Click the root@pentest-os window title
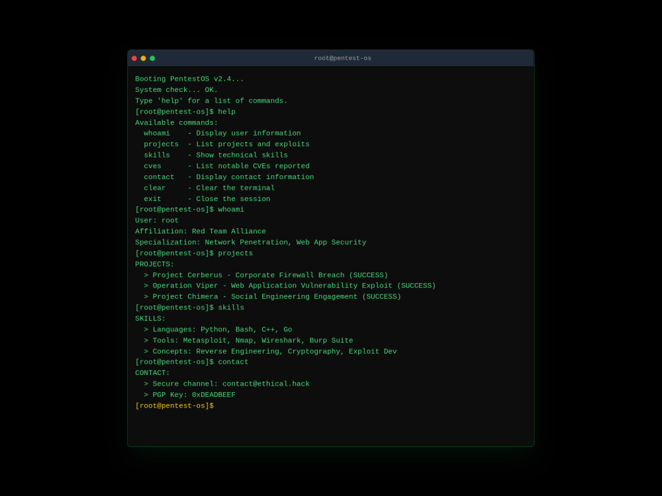The image size is (662, 496). [x=342, y=58]
